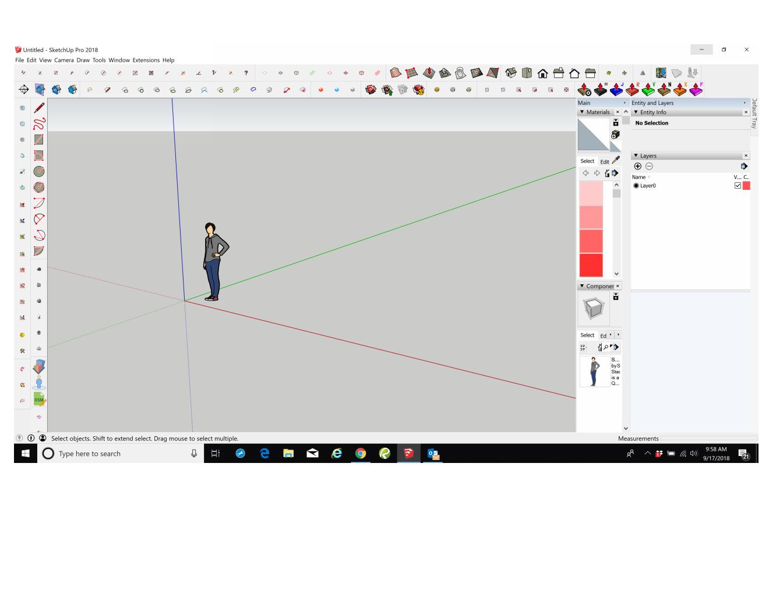Viewport: 769px width, 594px height.
Task: Collapse the Layers panel
Action: 636,156
